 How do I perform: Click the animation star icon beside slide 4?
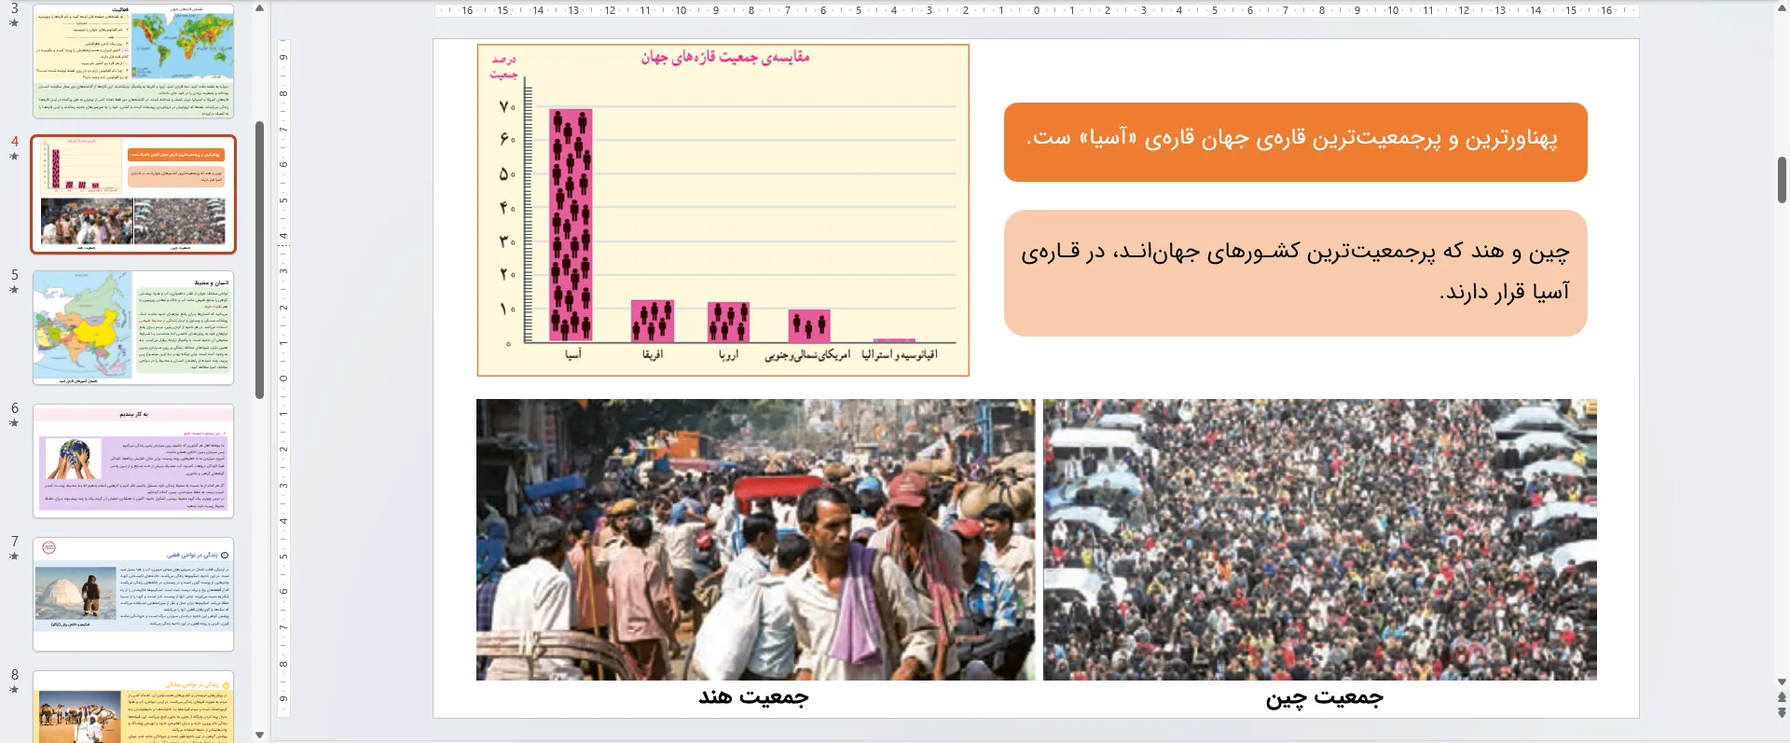[x=14, y=157]
